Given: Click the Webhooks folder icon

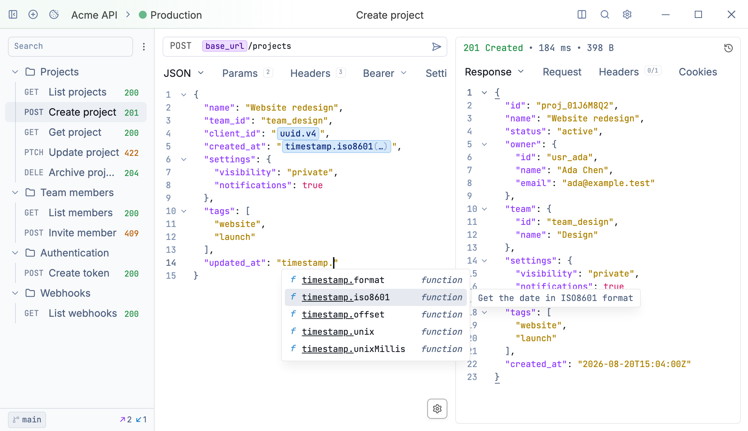Looking at the screenshot, I should [30, 293].
